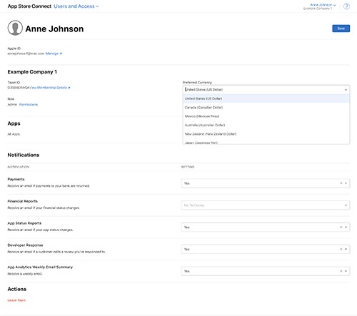The width and height of the screenshot is (357, 316).
Task: Click the Developer Response notification label
Action: 25,245
